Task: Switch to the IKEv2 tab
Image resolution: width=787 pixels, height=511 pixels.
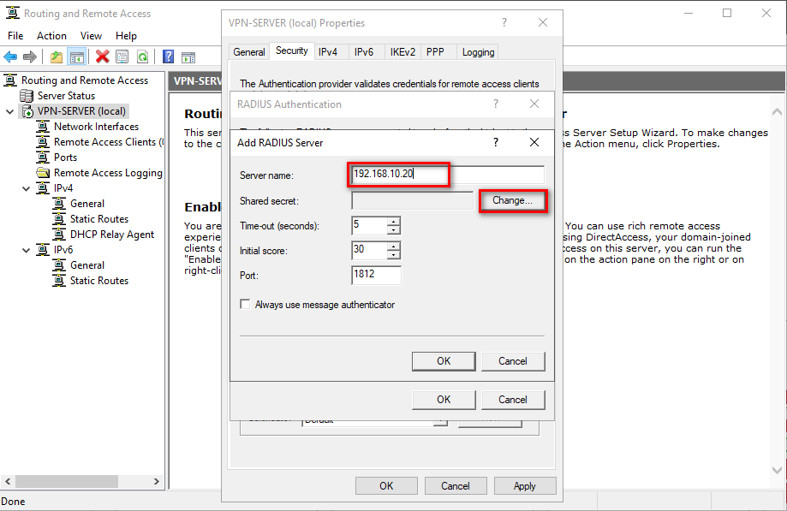Action: coord(402,52)
